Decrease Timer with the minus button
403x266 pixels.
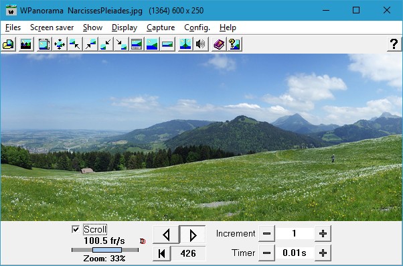point(266,253)
